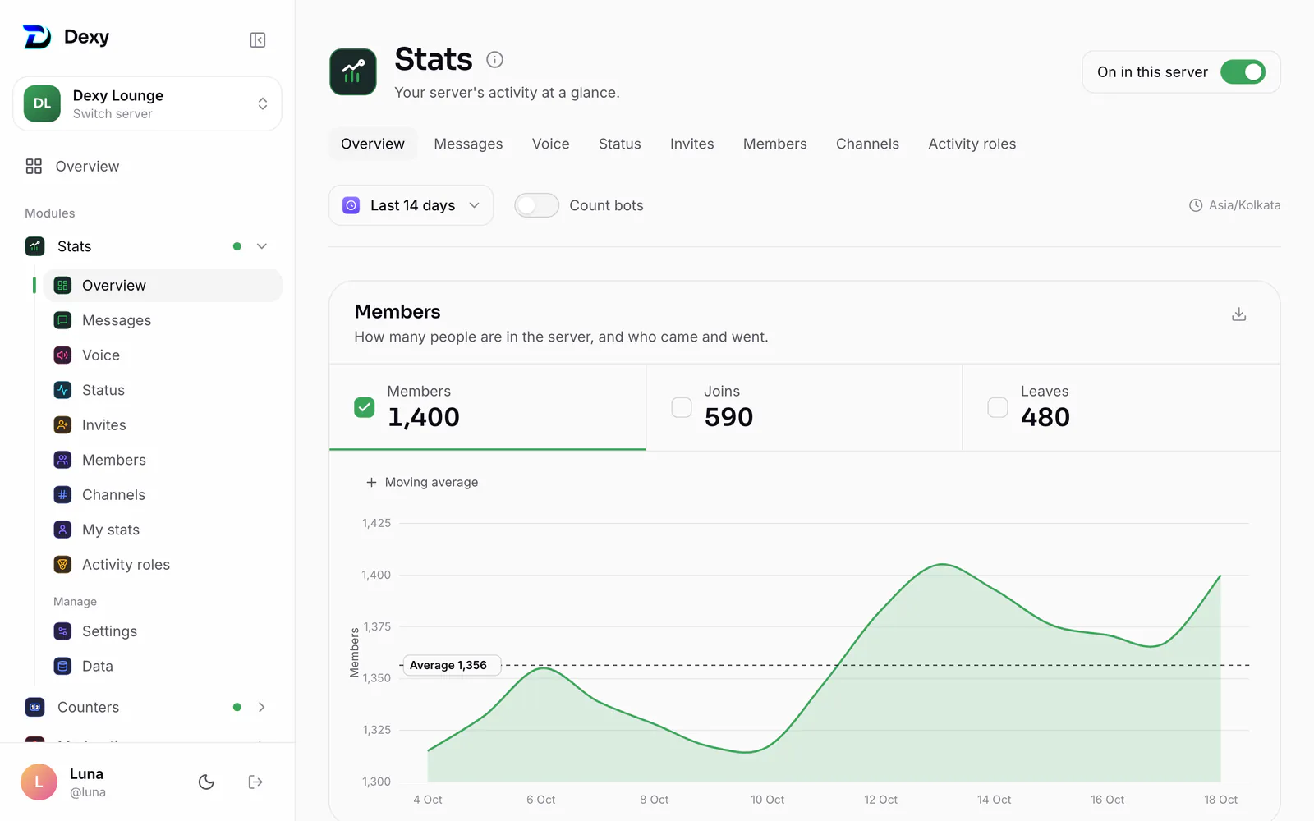This screenshot has height=821, width=1314.
Task: Open the Data sidebar item
Action: click(x=163, y=666)
